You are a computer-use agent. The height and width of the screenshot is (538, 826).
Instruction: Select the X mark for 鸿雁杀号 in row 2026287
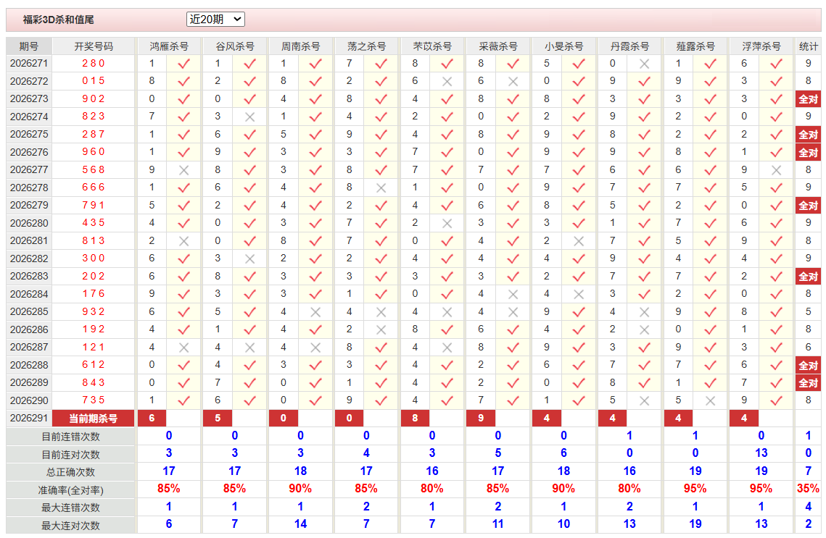pos(183,347)
